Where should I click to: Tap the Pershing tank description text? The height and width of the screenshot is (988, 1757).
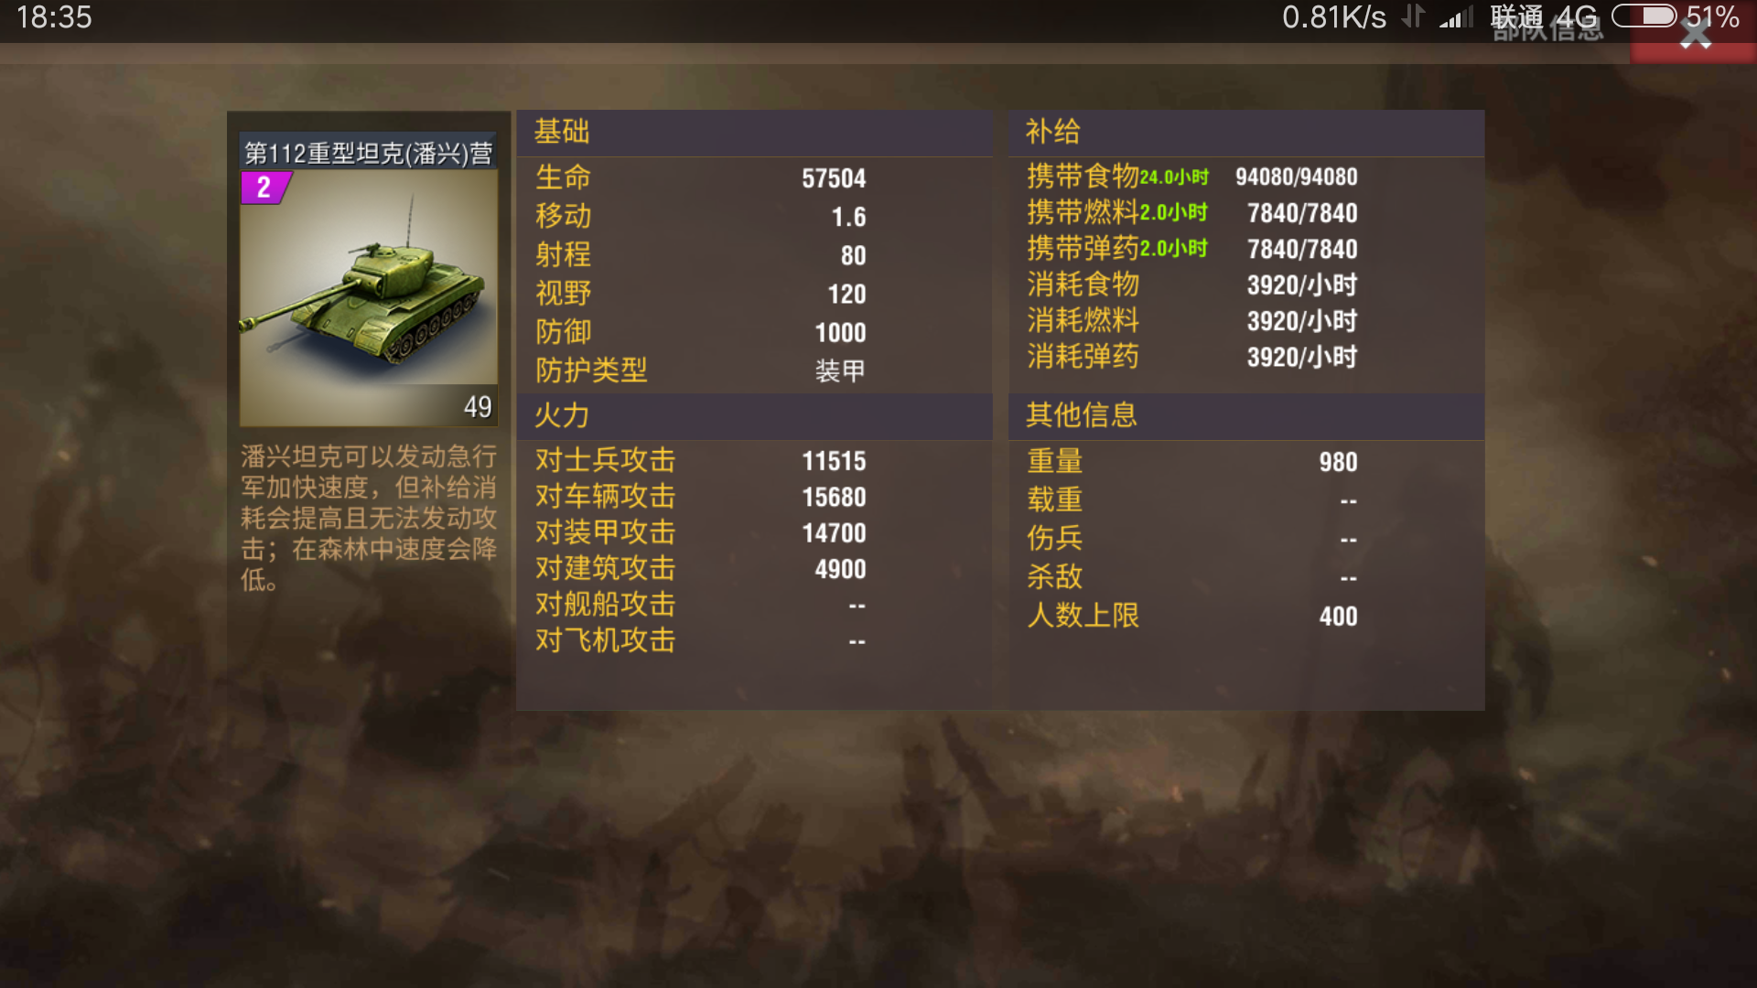369,518
